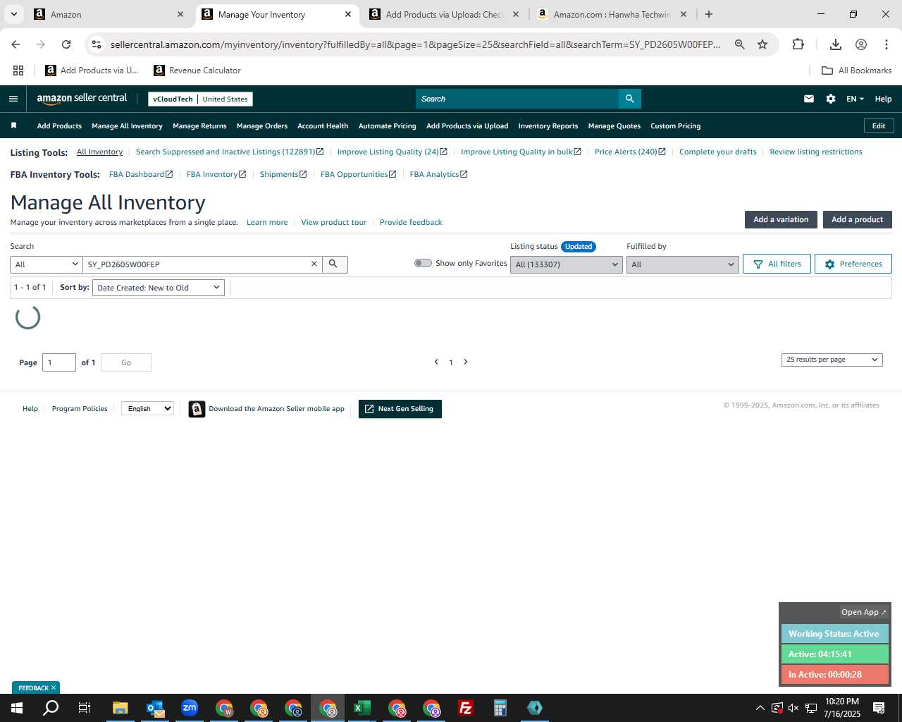Open Preferences button

(853, 264)
